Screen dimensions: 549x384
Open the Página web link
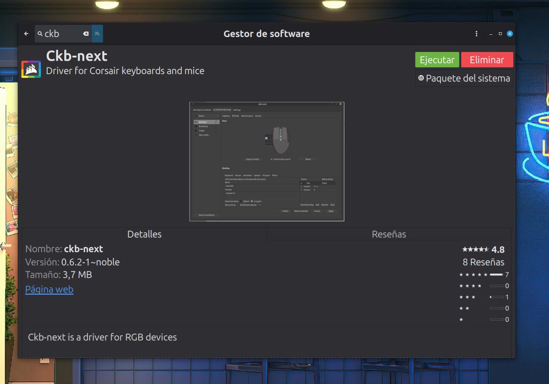coord(49,289)
